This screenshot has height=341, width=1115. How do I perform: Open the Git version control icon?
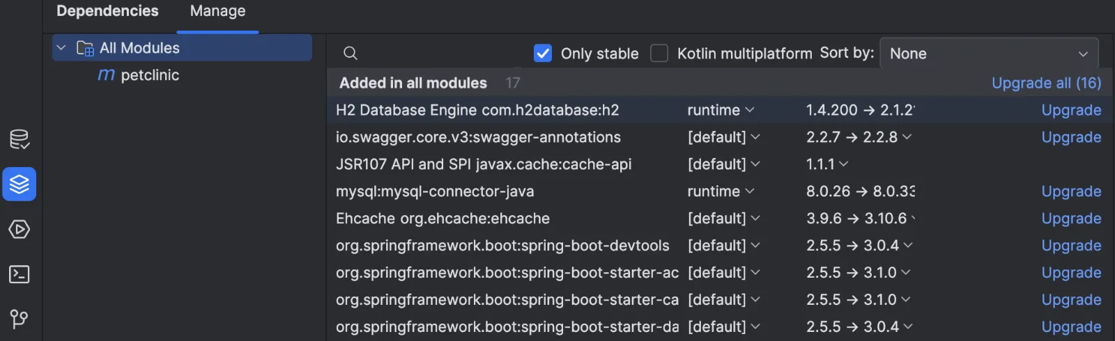point(20,319)
